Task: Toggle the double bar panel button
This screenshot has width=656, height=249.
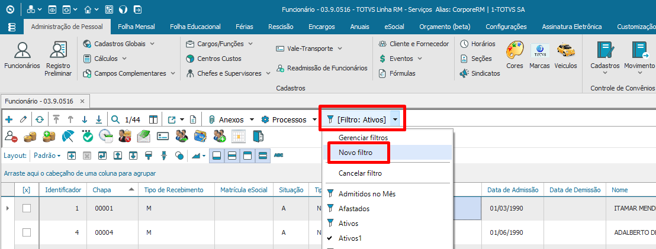Action: (263, 156)
